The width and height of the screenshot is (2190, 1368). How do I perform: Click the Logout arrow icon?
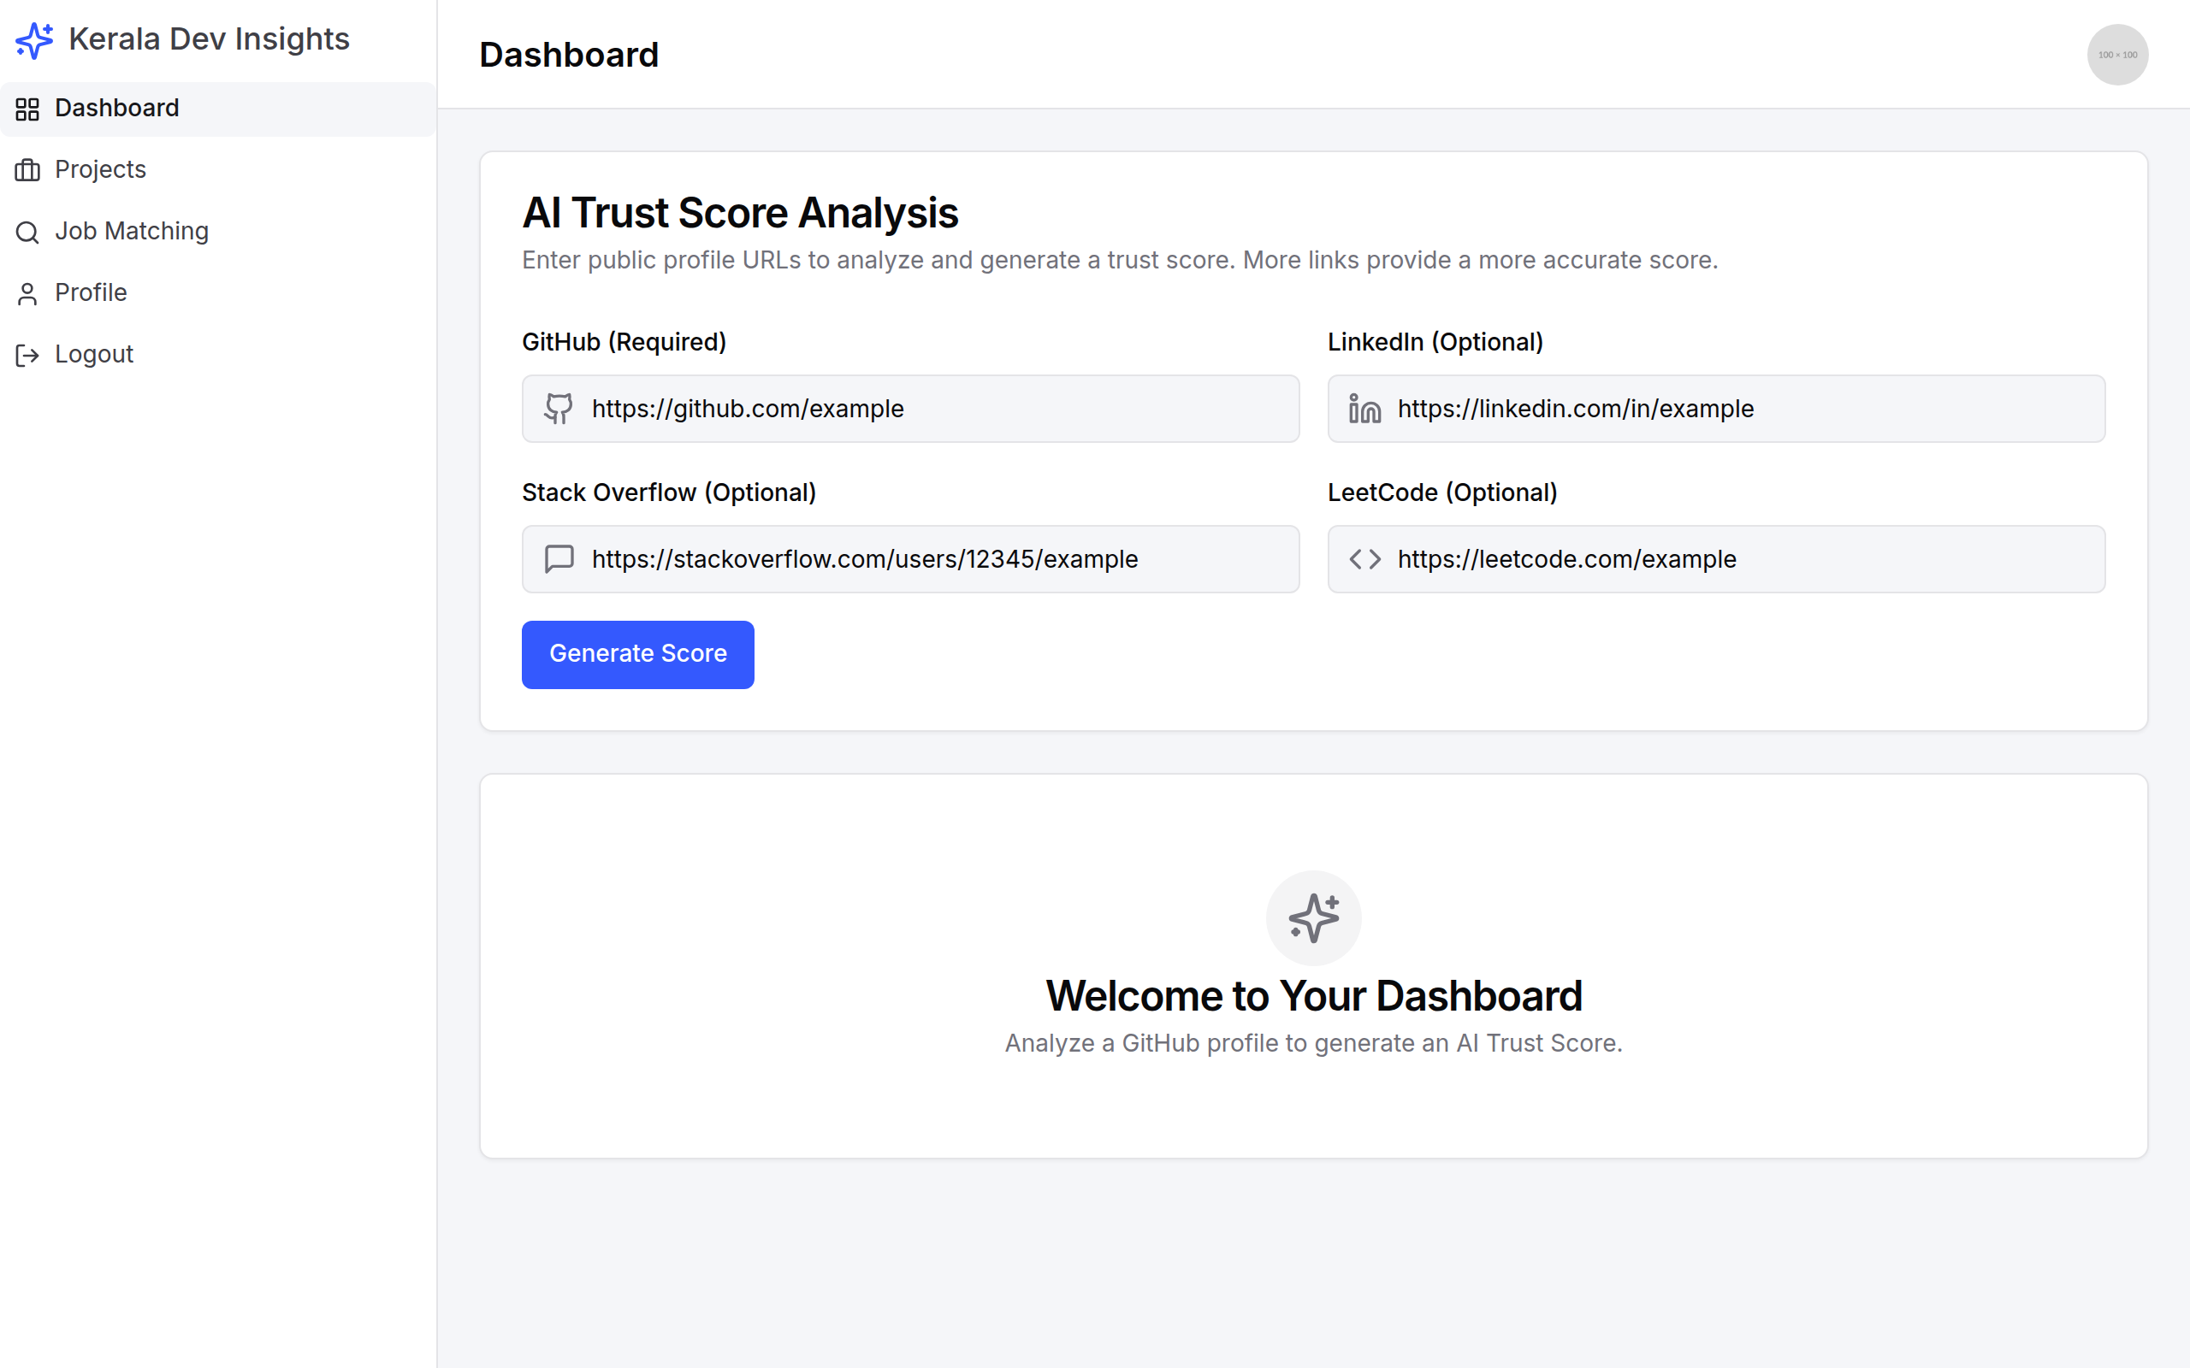(x=27, y=356)
